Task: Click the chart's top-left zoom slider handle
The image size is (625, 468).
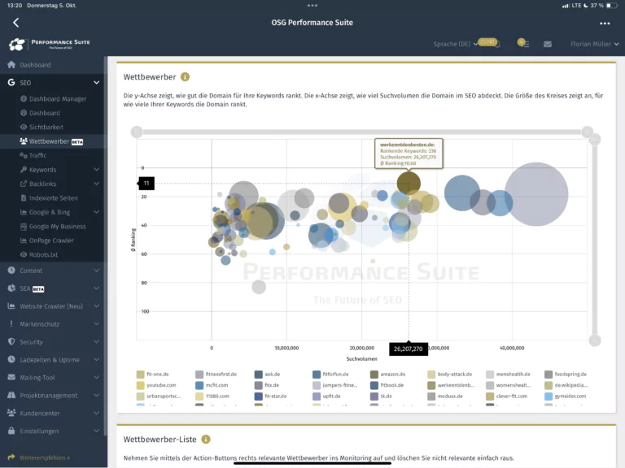Action: click(x=137, y=132)
